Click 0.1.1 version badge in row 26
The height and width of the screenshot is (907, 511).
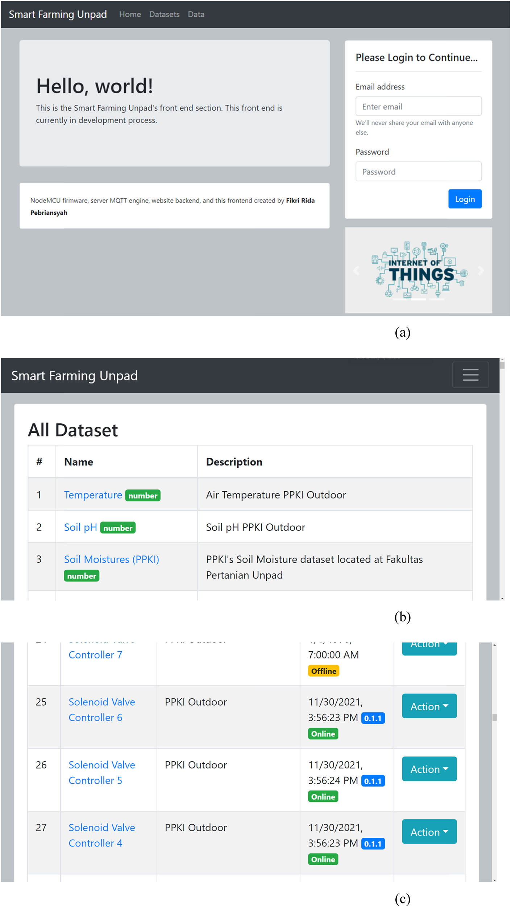coord(373,781)
